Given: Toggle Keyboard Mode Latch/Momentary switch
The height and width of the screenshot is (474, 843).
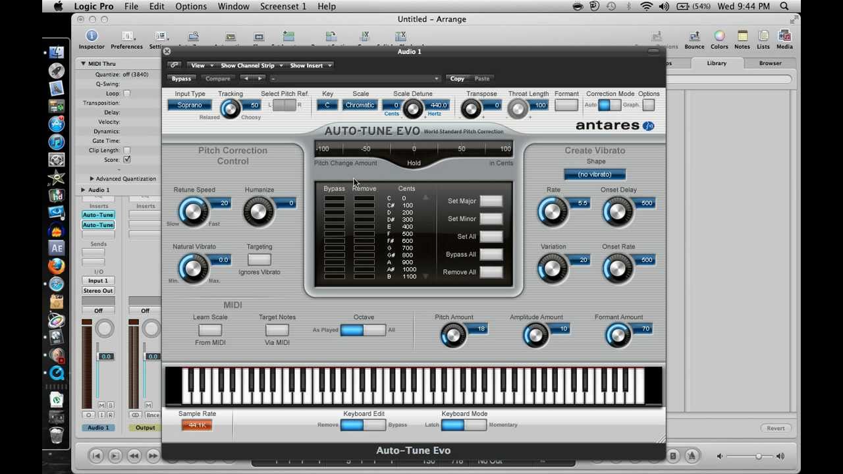Looking at the screenshot, I should (x=464, y=425).
